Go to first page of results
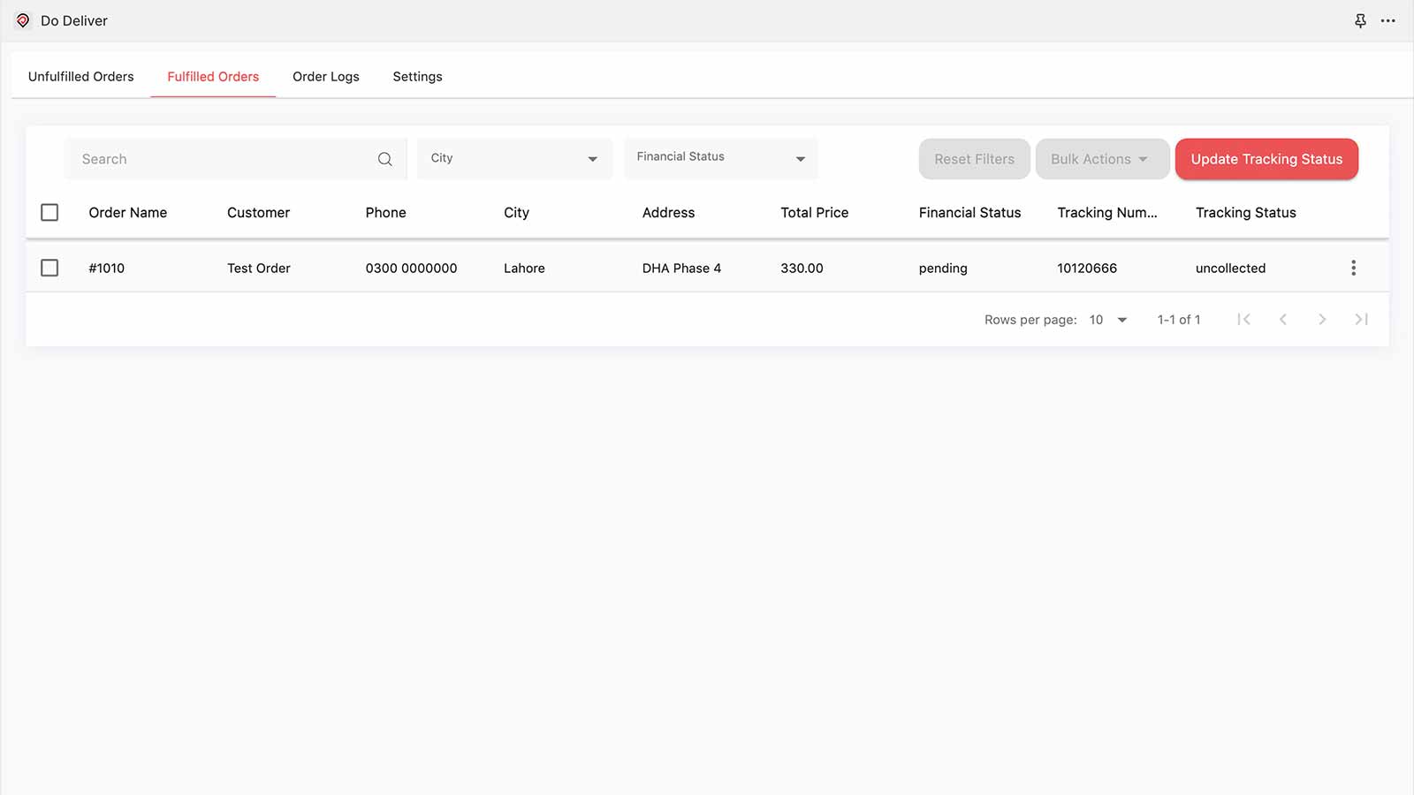Image resolution: width=1414 pixels, height=795 pixels. 1243,320
